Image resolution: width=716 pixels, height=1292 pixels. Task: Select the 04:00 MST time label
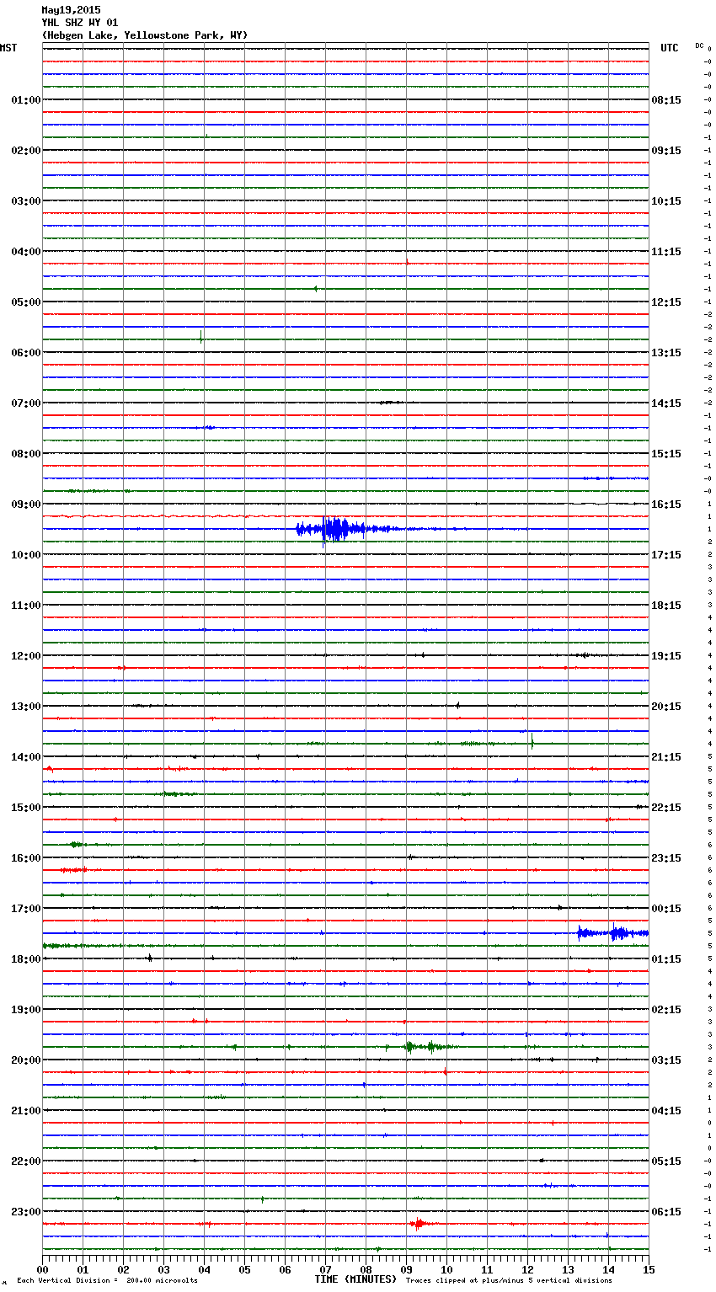coord(26,252)
